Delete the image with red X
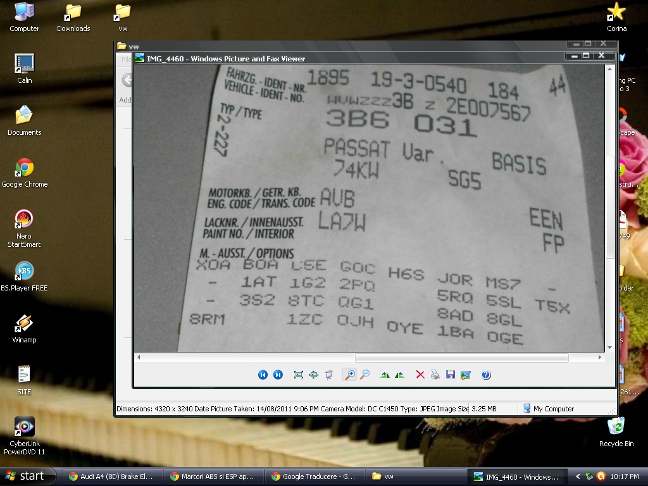This screenshot has width=648, height=486. pos(420,375)
